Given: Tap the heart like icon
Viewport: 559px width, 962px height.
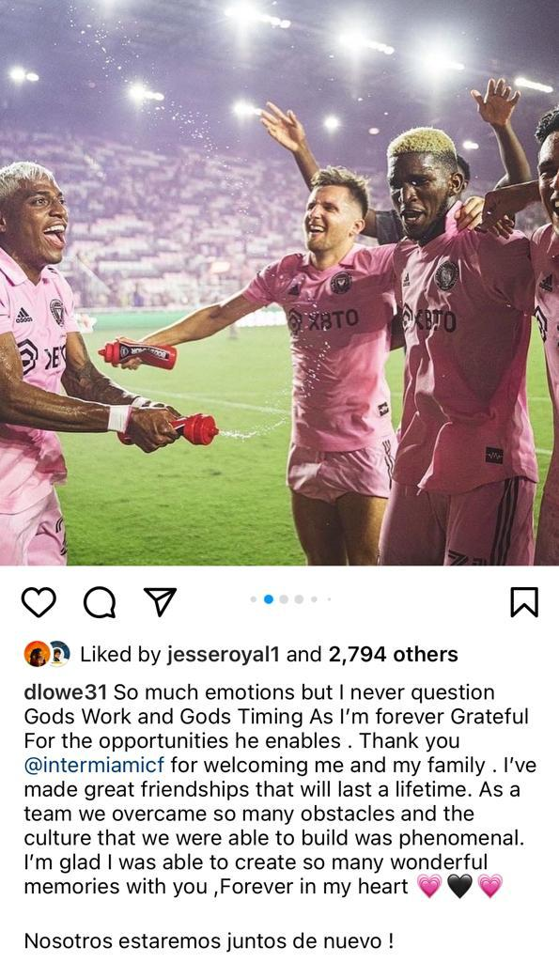Looking at the screenshot, I should pos(39,601).
